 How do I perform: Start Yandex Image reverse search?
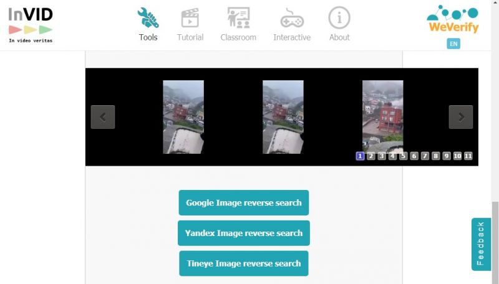pos(244,234)
